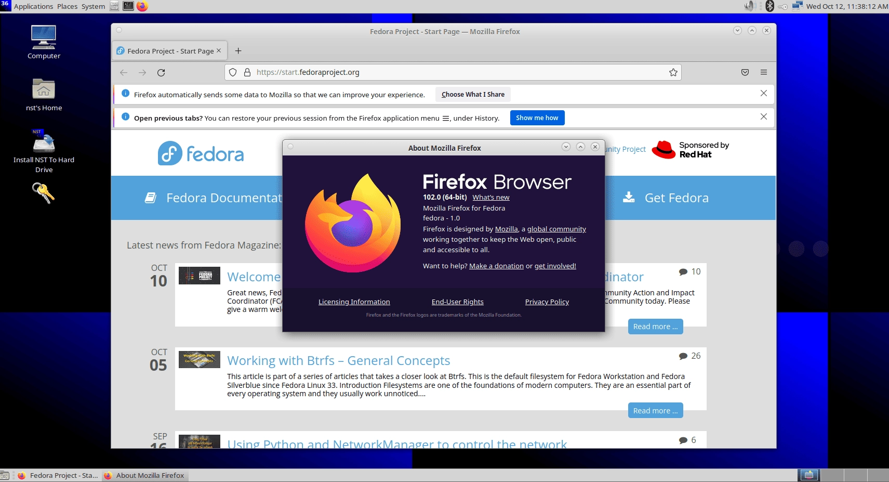The height and width of the screenshot is (482, 889).
Task: Open the Places menu
Action: pyautogui.click(x=67, y=6)
